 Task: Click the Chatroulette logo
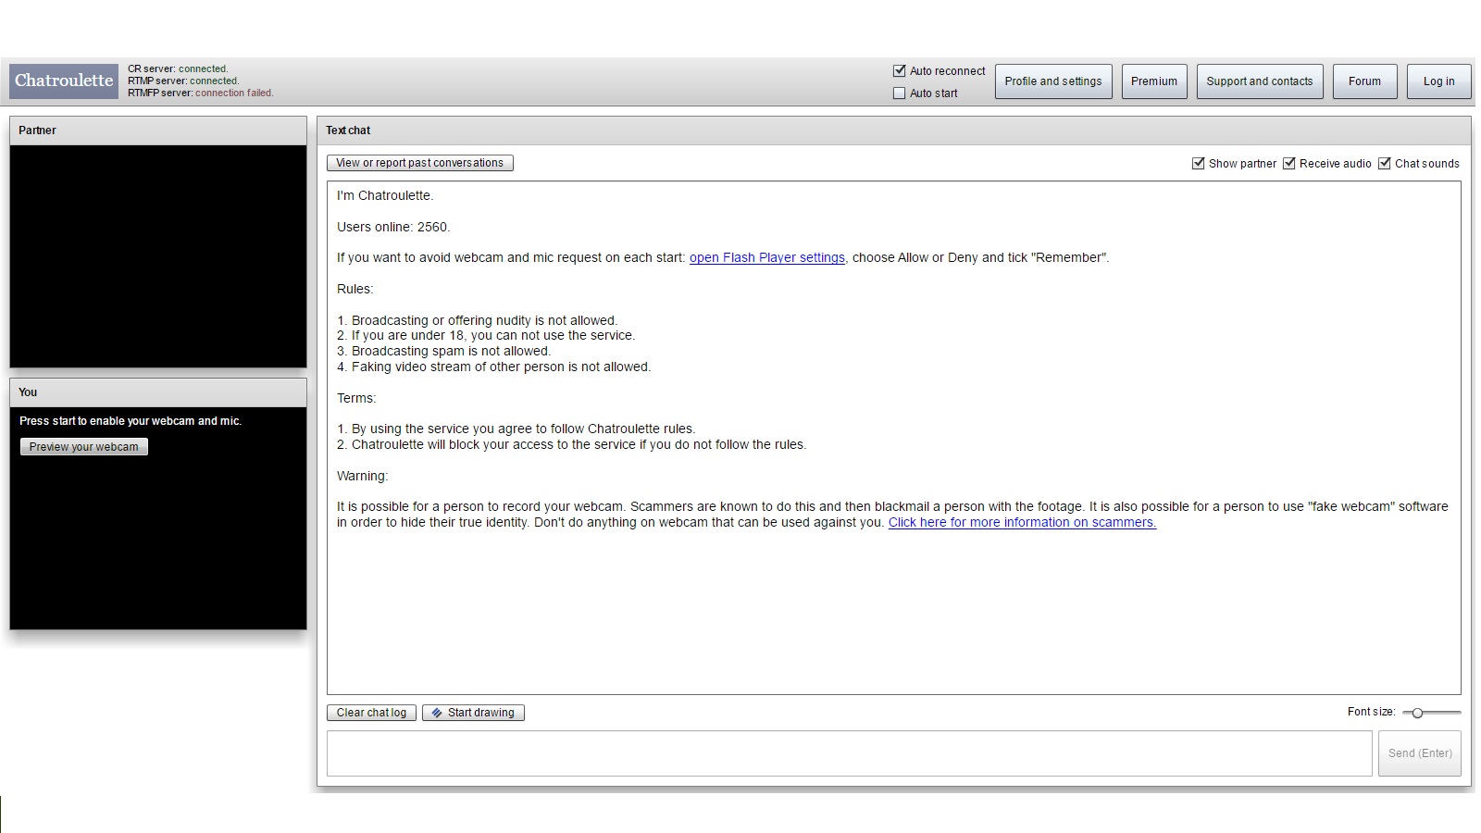pos(64,81)
